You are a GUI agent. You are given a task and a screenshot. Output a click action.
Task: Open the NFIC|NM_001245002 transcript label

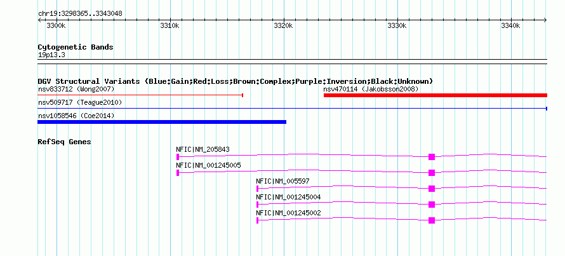289,213
